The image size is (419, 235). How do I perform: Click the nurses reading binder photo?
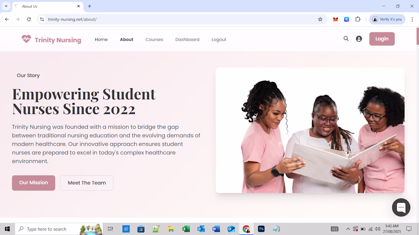(310, 130)
